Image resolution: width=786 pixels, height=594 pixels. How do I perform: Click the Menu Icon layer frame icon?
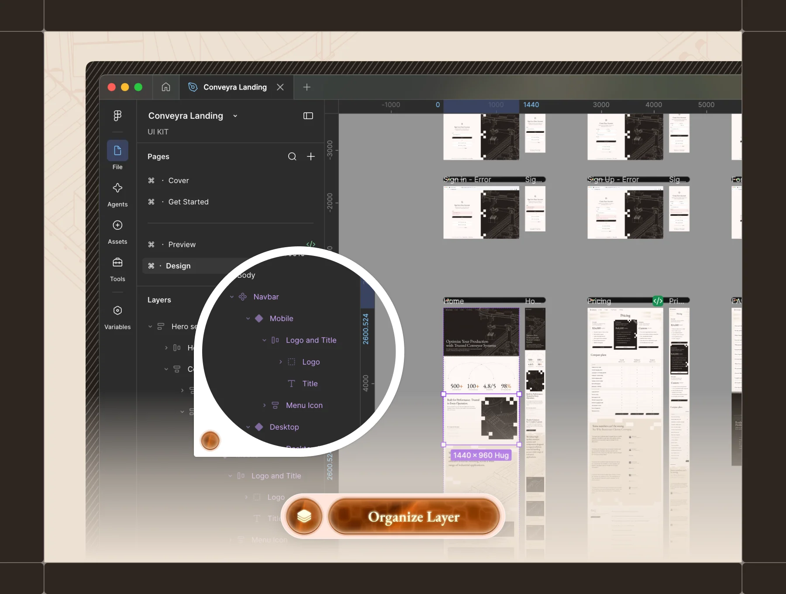pos(275,405)
